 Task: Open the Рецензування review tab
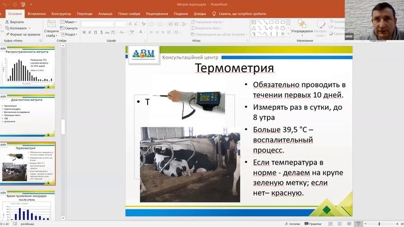tap(157, 14)
